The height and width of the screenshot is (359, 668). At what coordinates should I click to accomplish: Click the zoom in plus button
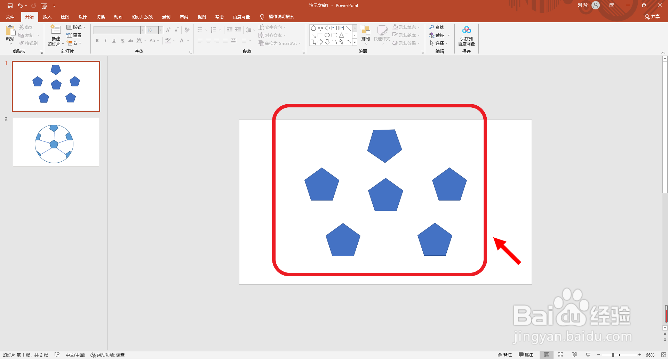click(639, 355)
